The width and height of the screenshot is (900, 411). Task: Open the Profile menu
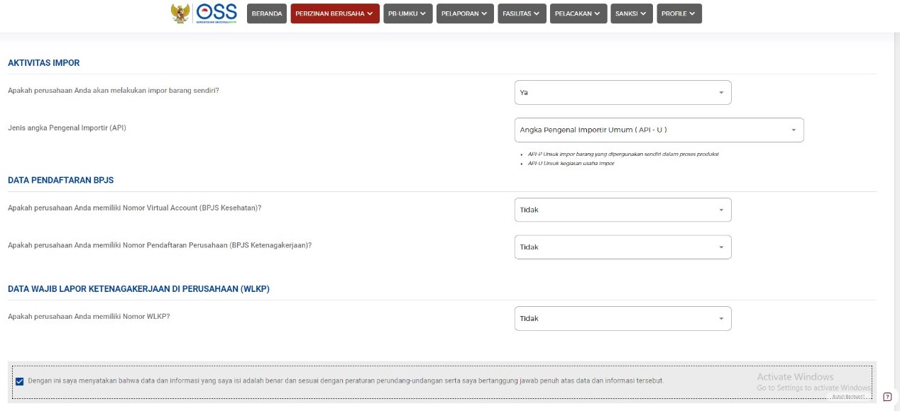pos(679,13)
